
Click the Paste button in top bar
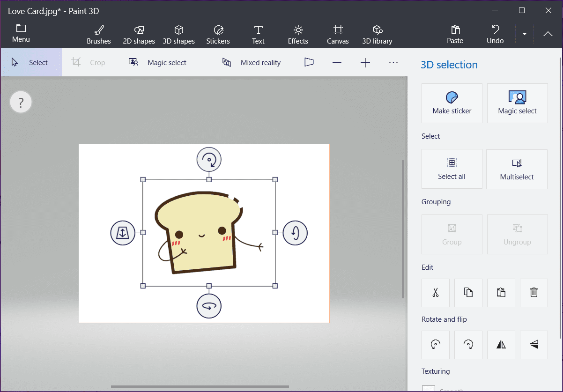455,35
